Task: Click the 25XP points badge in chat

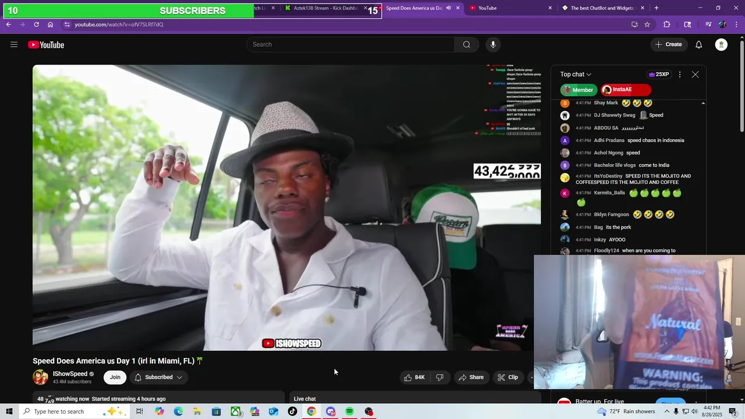Action: pos(659,74)
